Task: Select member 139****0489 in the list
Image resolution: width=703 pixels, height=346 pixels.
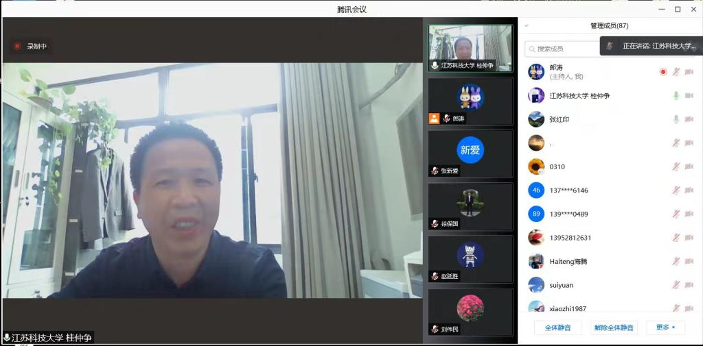Action: tap(568, 214)
